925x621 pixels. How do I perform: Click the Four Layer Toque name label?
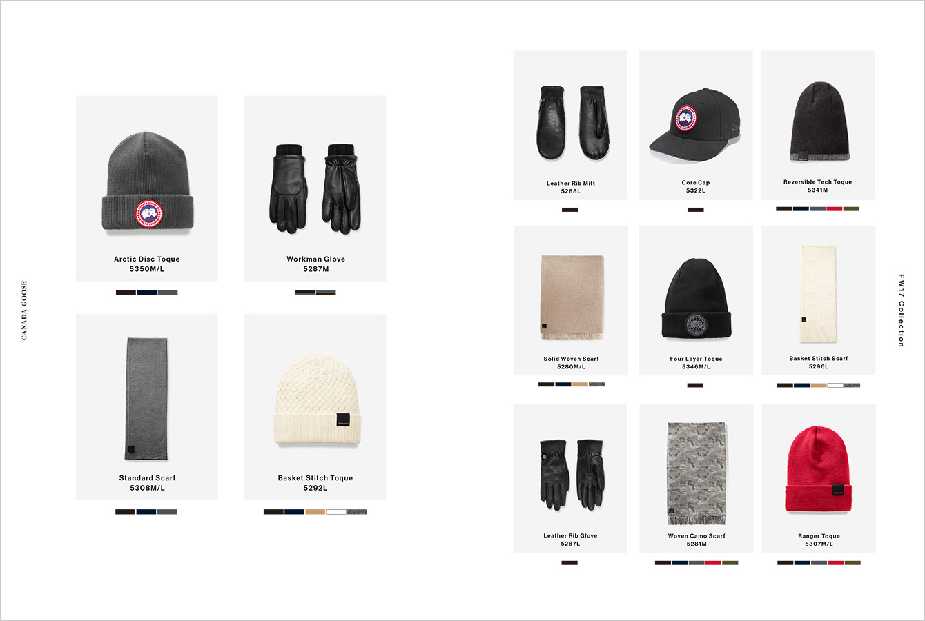coord(696,359)
